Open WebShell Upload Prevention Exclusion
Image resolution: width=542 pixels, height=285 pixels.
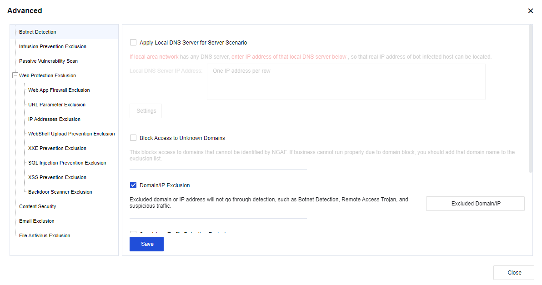tap(71, 134)
